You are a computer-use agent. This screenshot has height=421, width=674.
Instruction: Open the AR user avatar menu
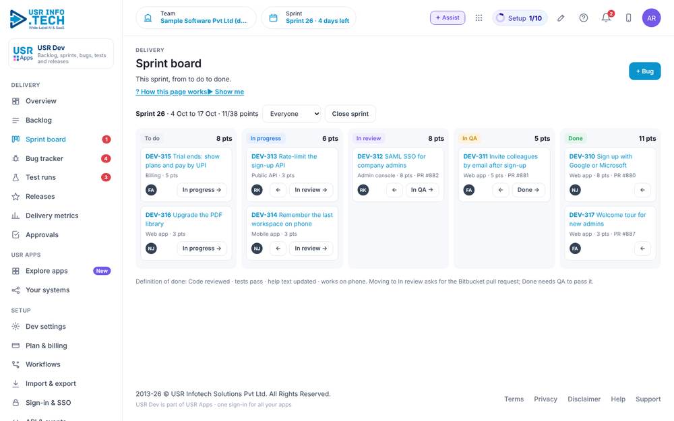(x=651, y=18)
